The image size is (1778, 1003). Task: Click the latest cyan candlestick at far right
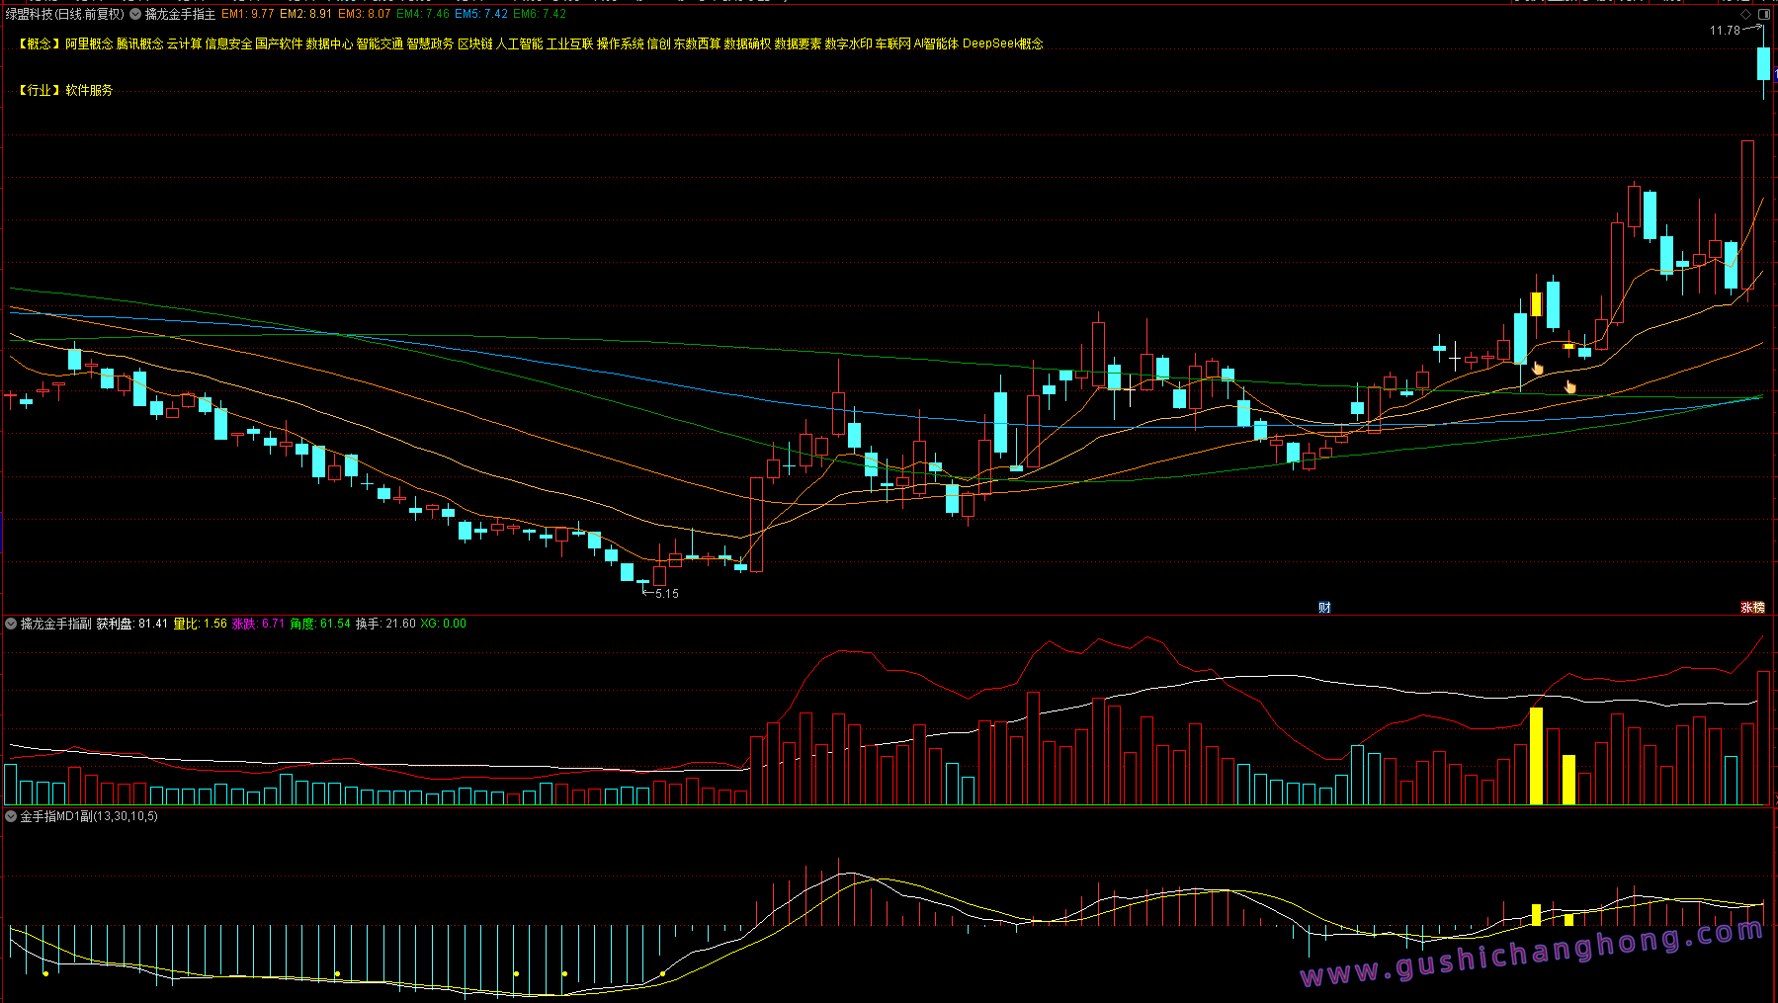(1763, 63)
